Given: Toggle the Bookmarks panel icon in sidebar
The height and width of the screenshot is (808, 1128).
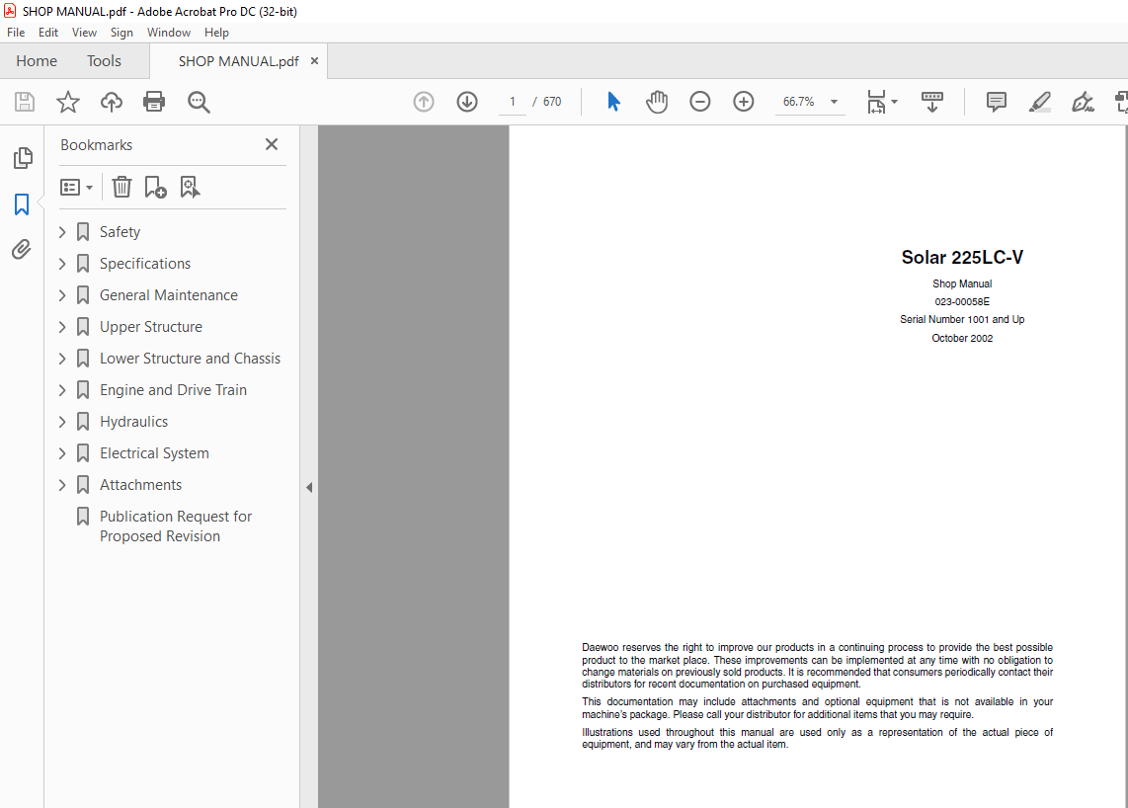Looking at the screenshot, I should click(x=22, y=204).
